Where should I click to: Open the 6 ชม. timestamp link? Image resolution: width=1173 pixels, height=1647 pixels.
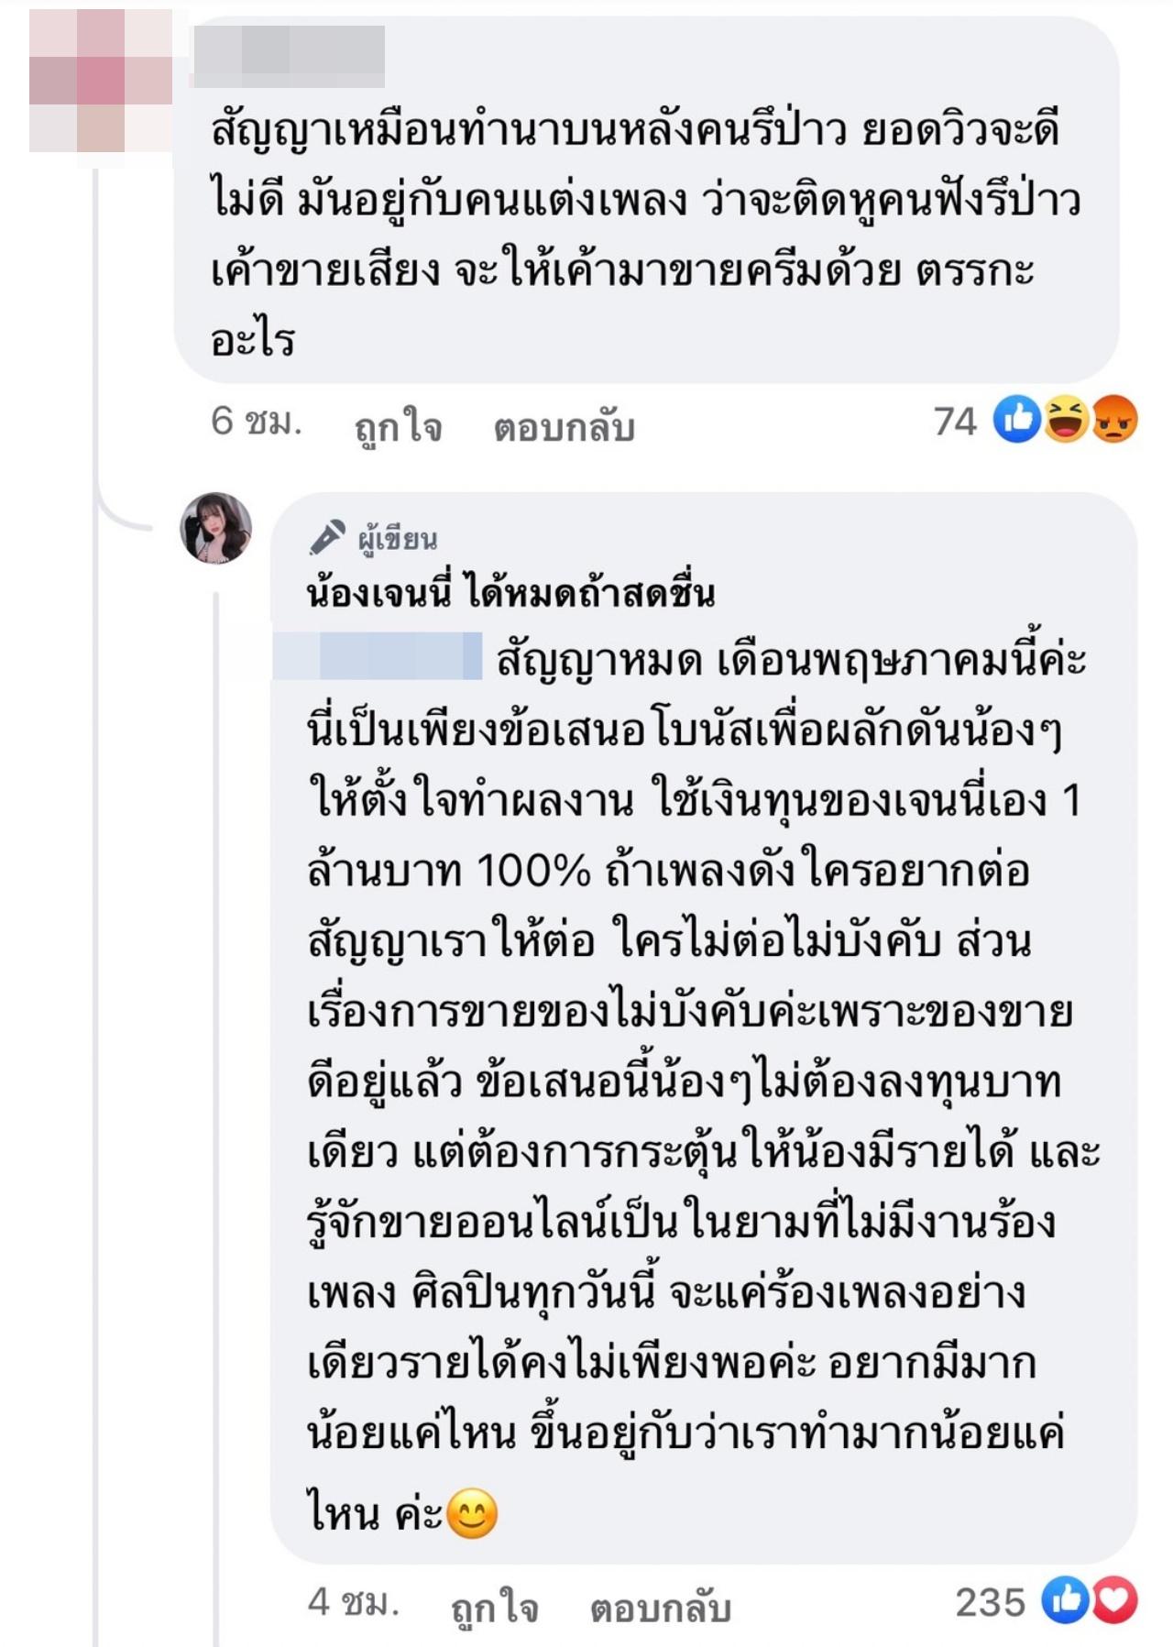coord(256,423)
